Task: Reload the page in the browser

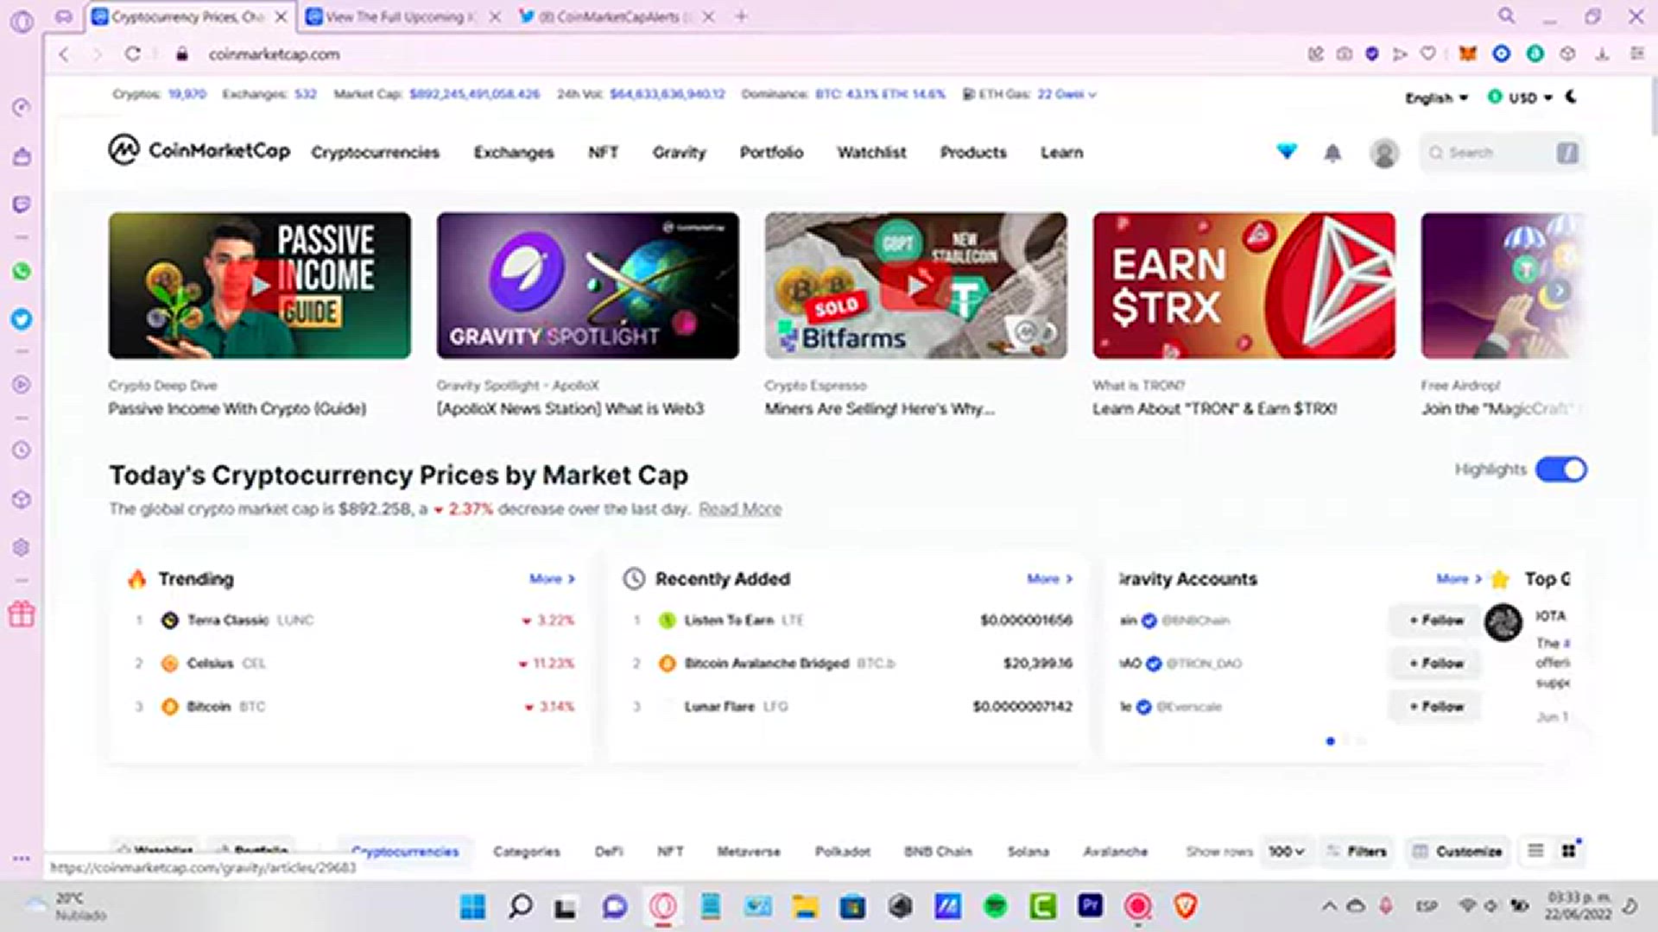Action: 132,54
